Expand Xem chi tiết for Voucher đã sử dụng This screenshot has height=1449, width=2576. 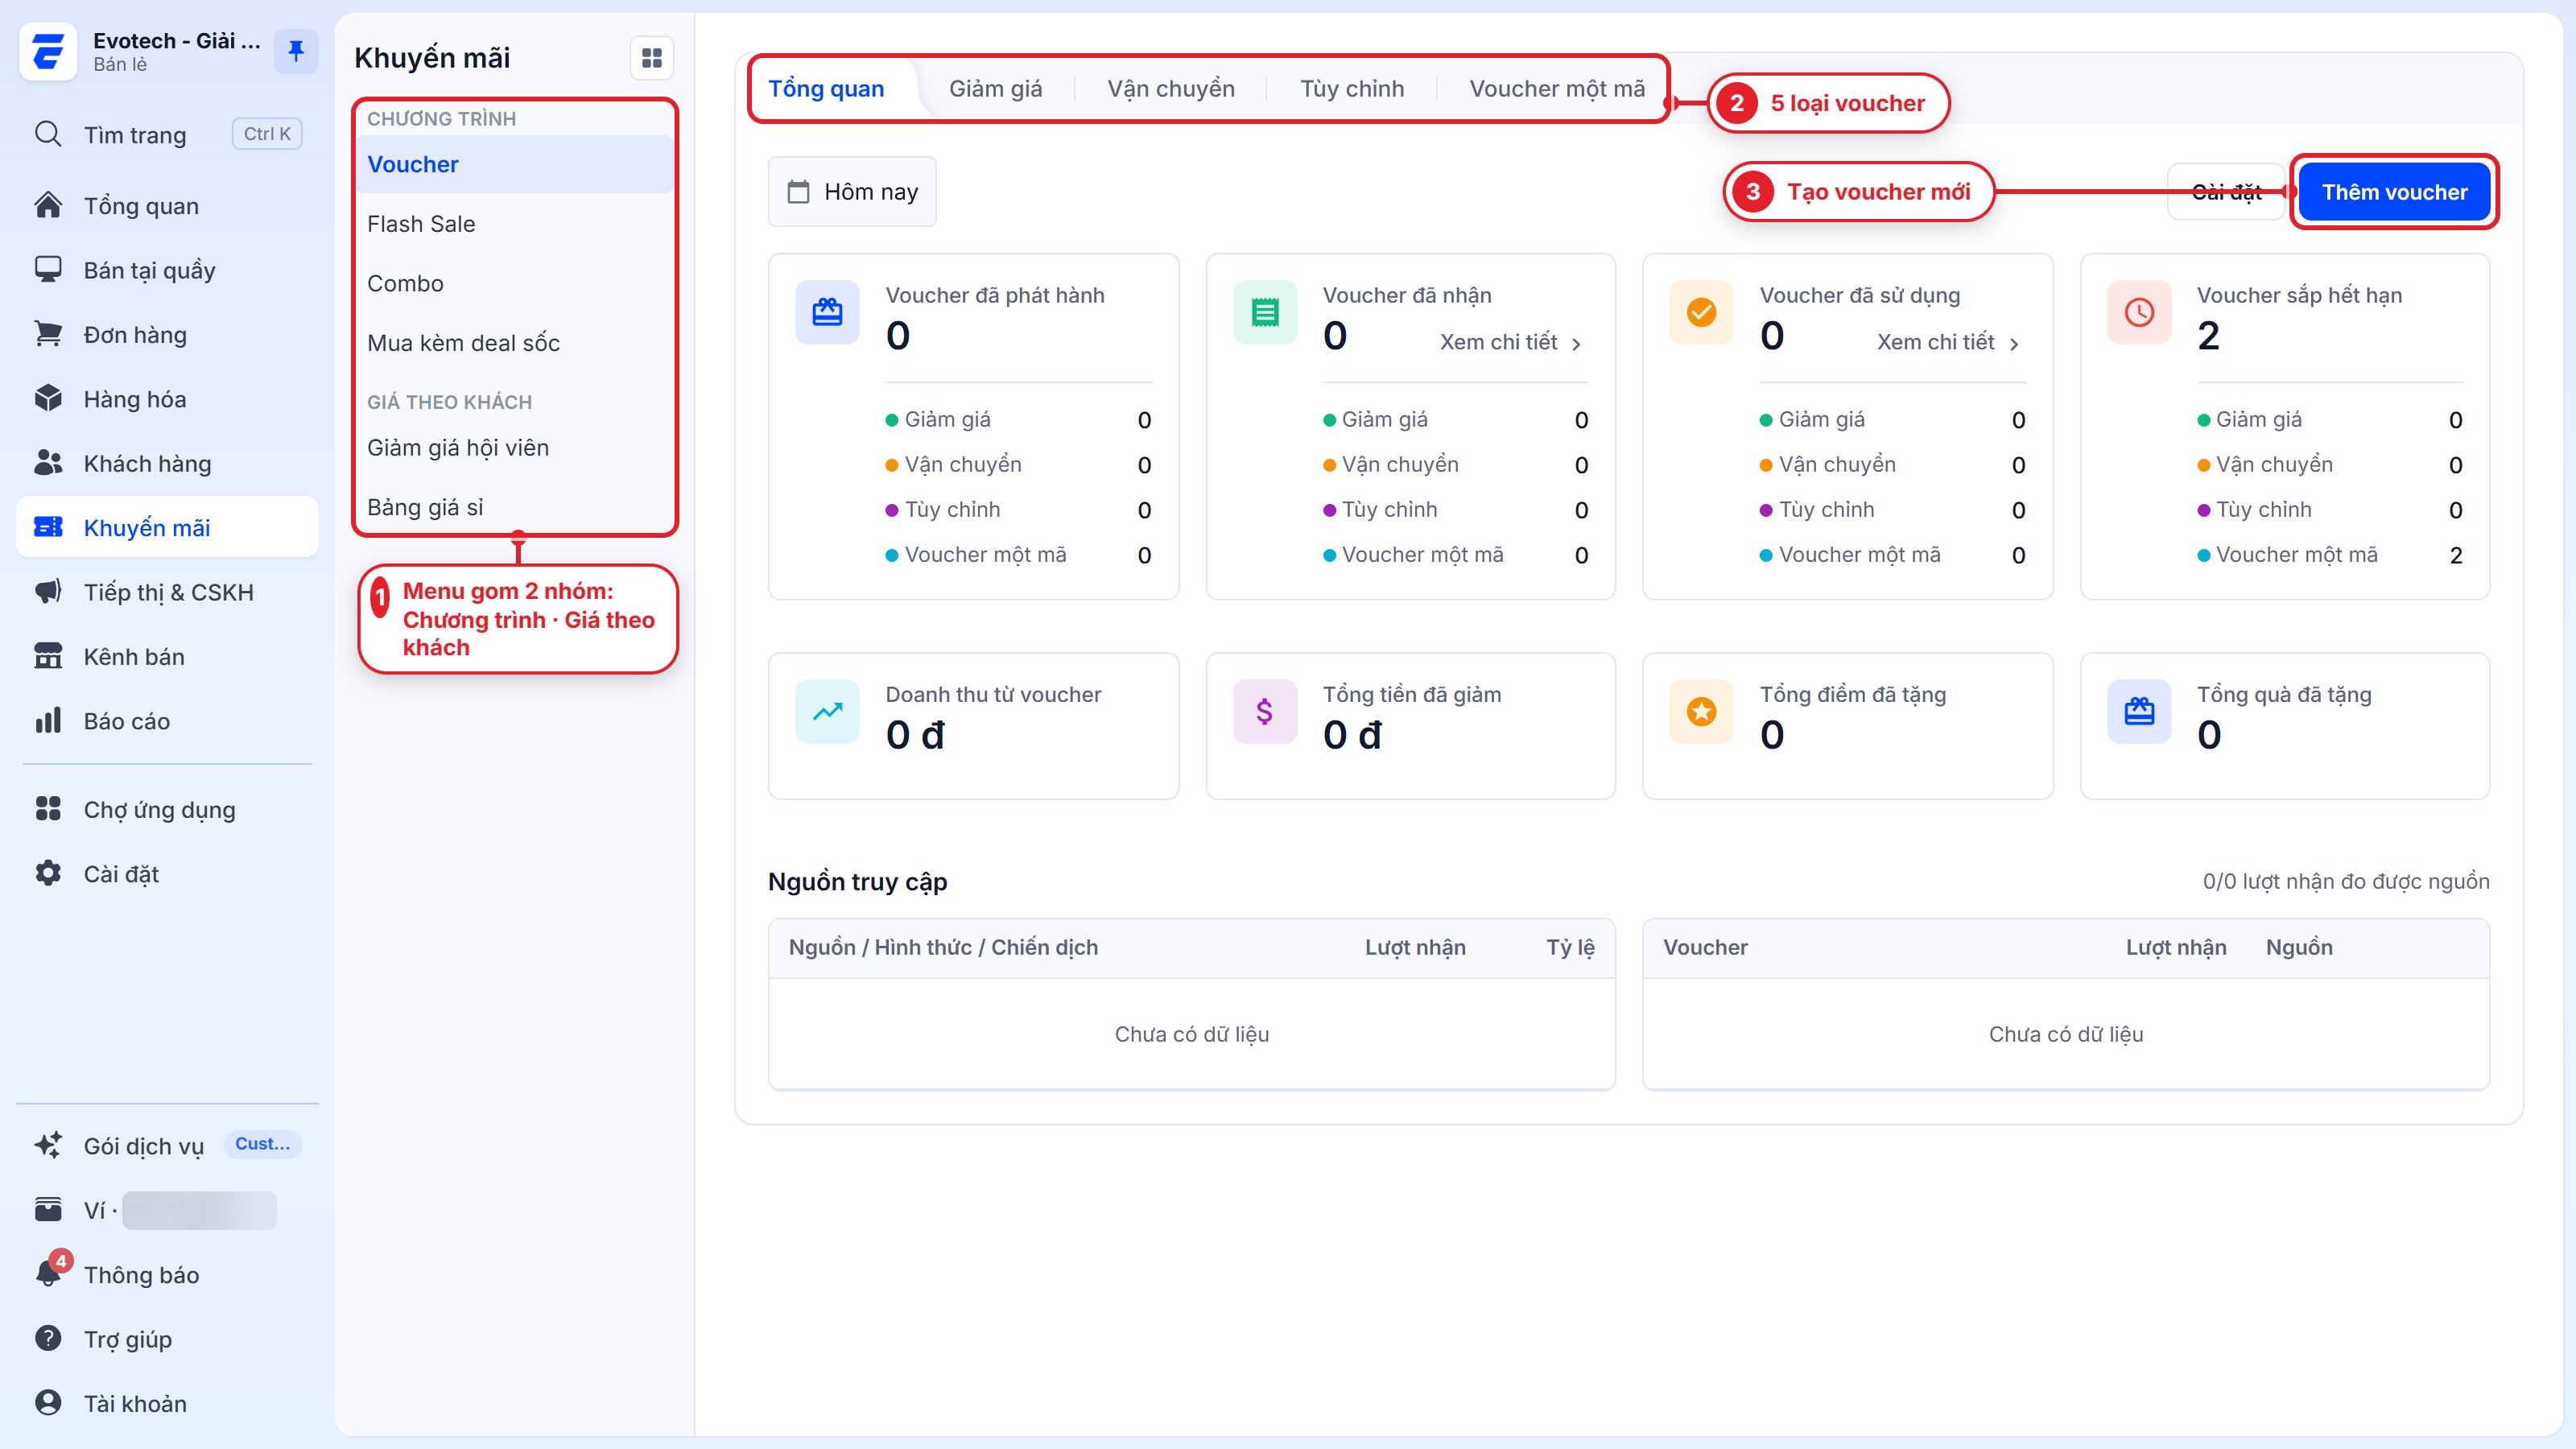(1948, 343)
